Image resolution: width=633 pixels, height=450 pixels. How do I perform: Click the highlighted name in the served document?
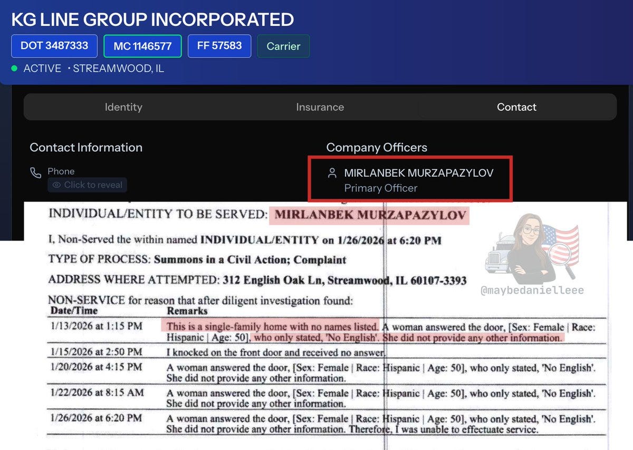(x=370, y=215)
